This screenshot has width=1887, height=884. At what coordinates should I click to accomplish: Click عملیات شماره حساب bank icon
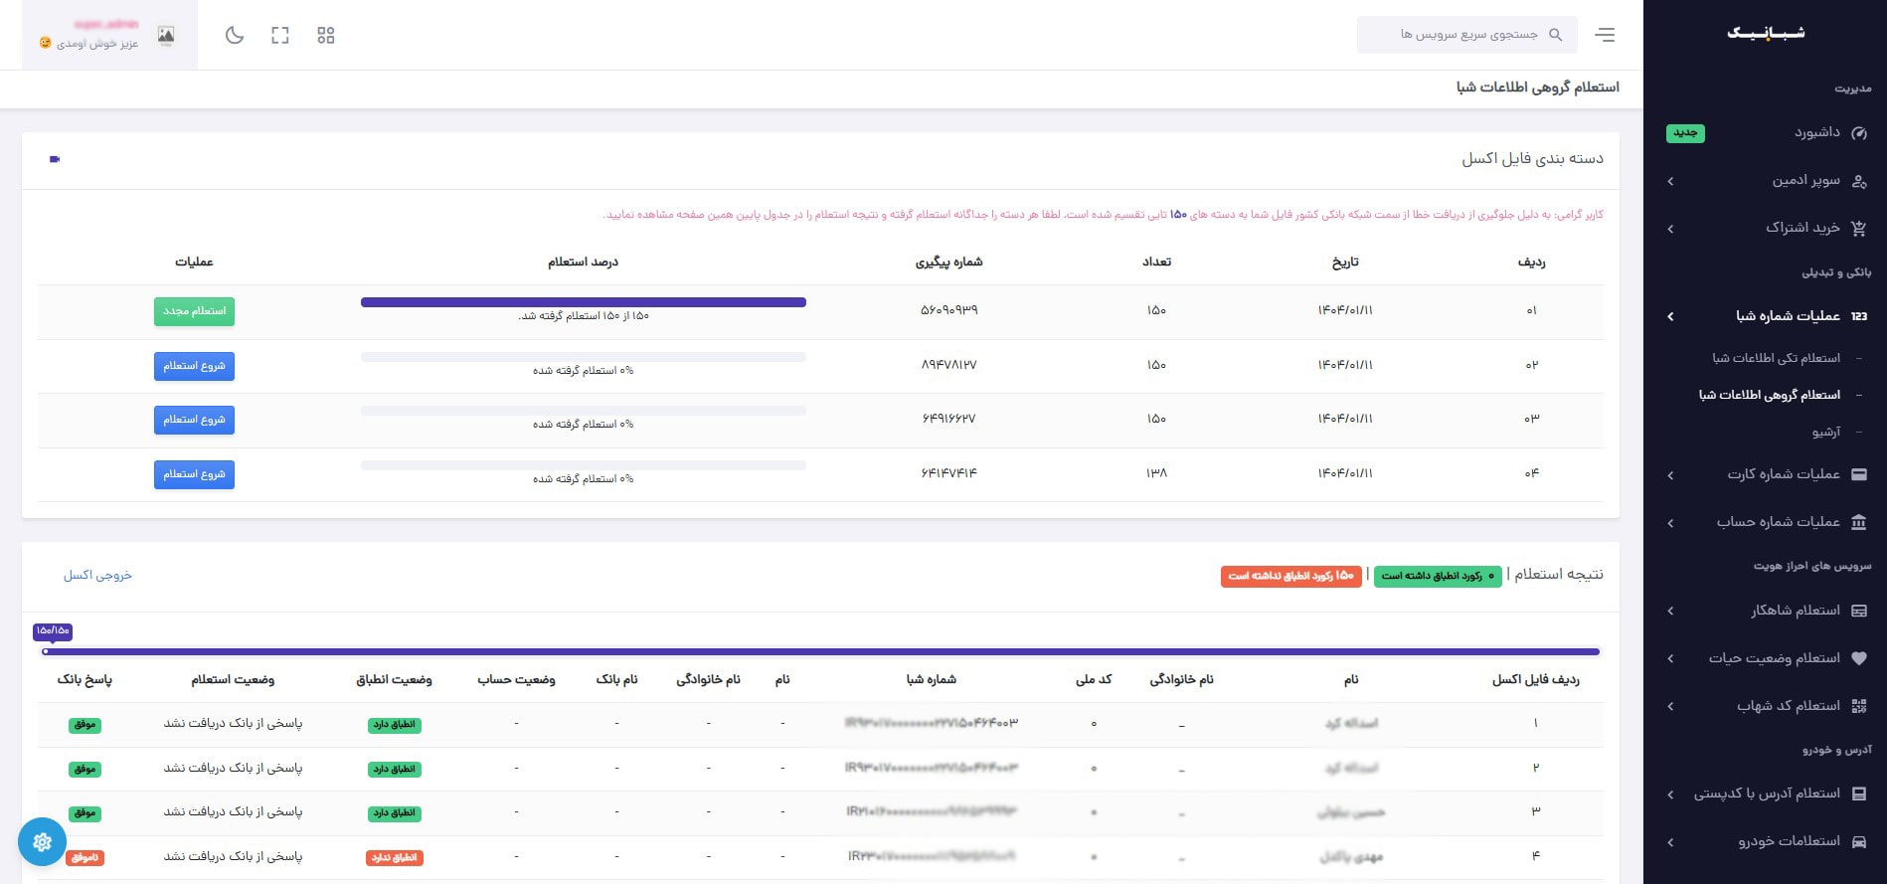(1859, 522)
